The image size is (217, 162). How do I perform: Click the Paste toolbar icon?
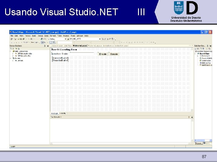(x=31, y=39)
